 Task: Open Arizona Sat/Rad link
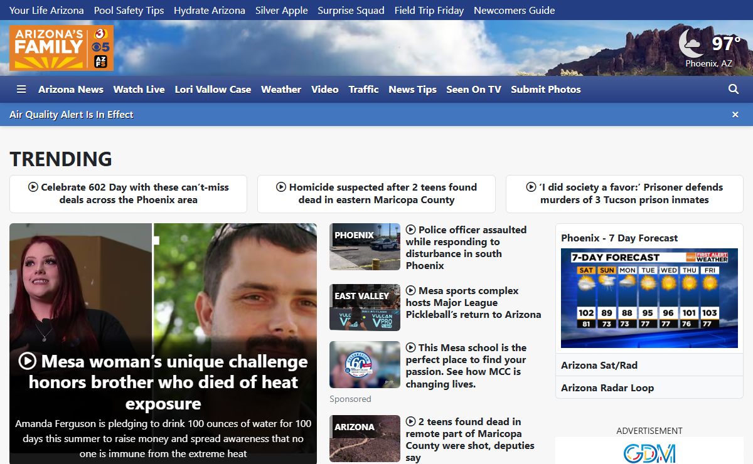[599, 366]
